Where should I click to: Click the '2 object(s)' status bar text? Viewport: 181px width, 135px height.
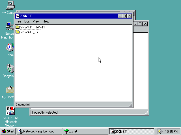[x=23, y=105]
